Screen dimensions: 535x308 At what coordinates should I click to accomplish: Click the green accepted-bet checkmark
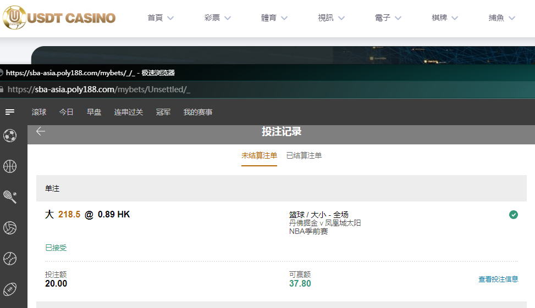point(514,215)
